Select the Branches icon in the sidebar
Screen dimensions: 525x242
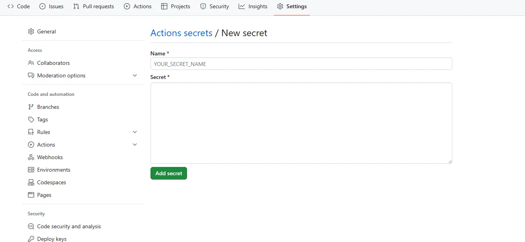(31, 106)
